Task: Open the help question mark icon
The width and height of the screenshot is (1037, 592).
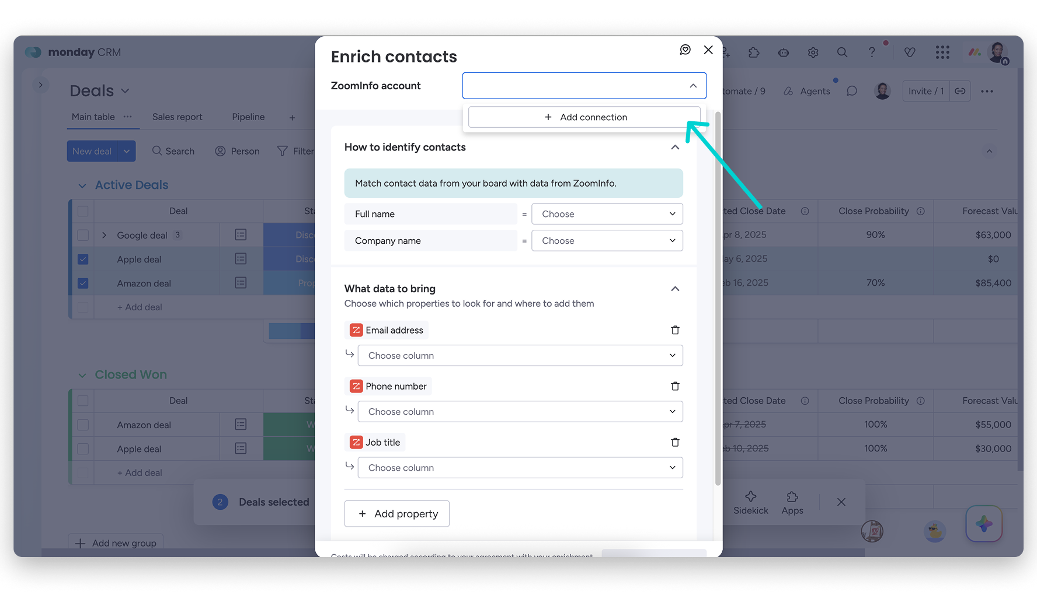Action: coord(872,52)
